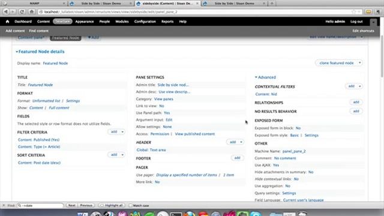384x216 pixels.
Task: Toggle the Highlight all button in Find bar
Action: pyautogui.click(x=112, y=205)
